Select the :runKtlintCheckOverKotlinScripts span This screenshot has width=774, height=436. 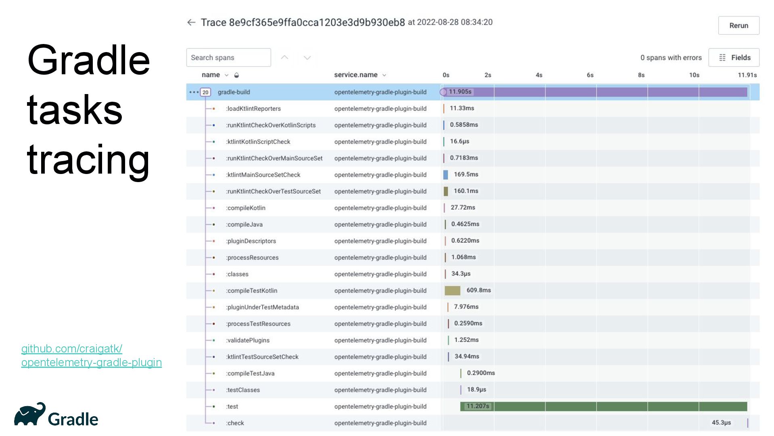coord(271,125)
